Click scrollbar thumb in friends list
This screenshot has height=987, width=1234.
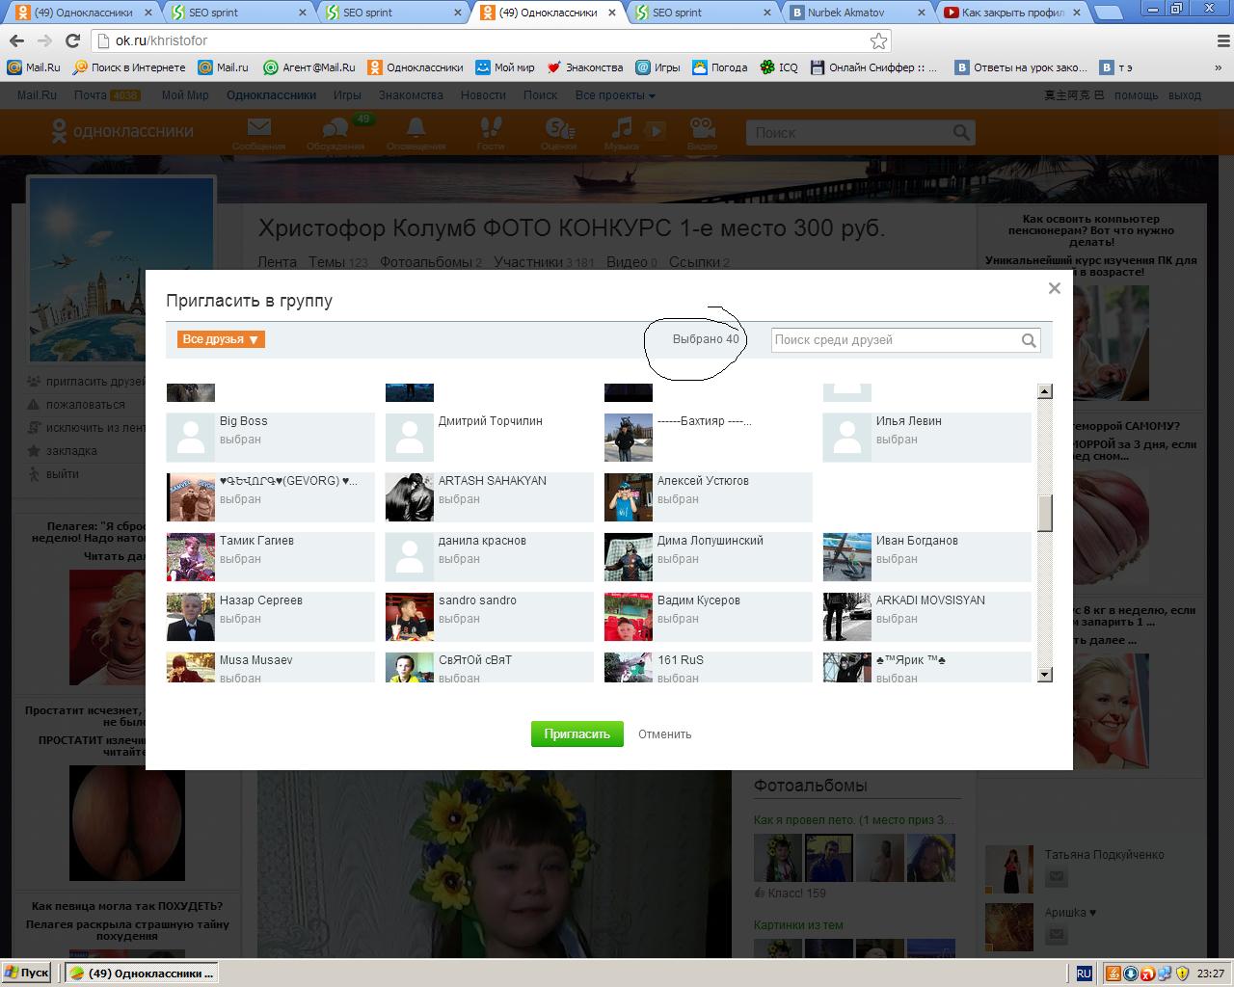[x=1044, y=513]
